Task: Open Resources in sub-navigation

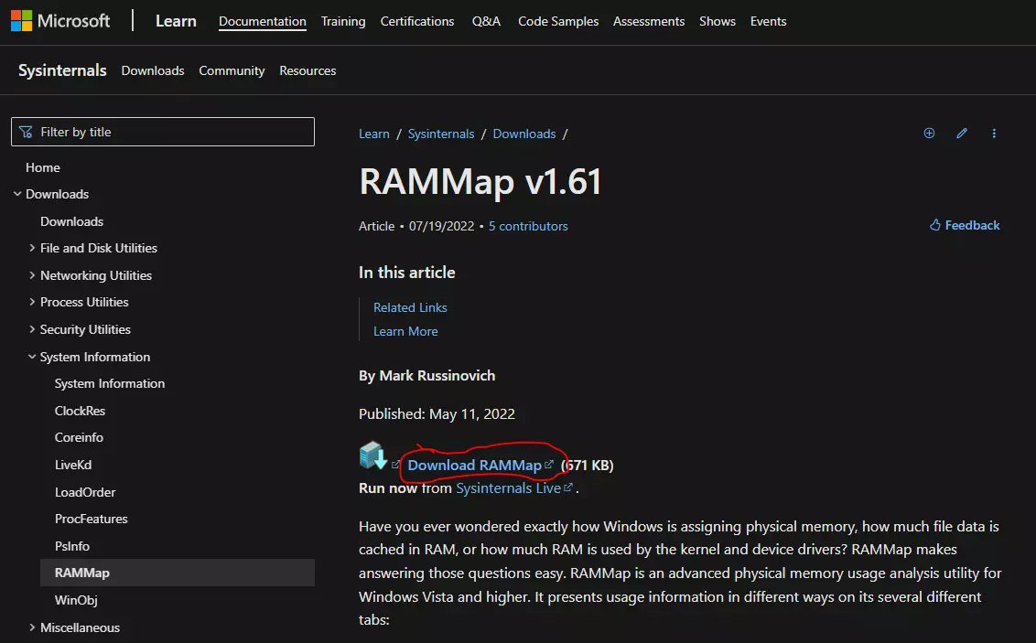Action: [x=308, y=70]
